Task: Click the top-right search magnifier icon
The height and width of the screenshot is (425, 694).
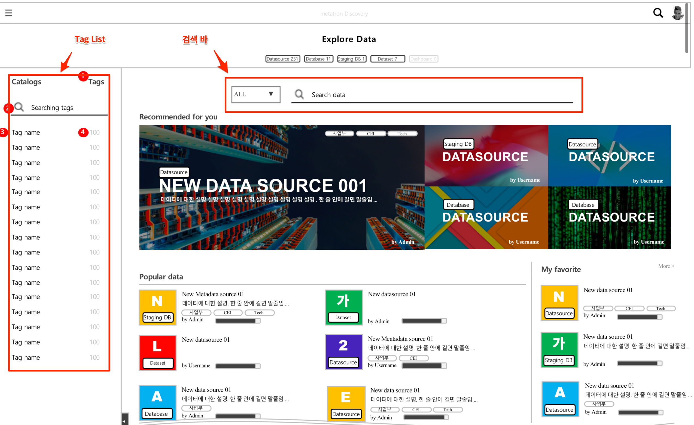Action: 658,13
